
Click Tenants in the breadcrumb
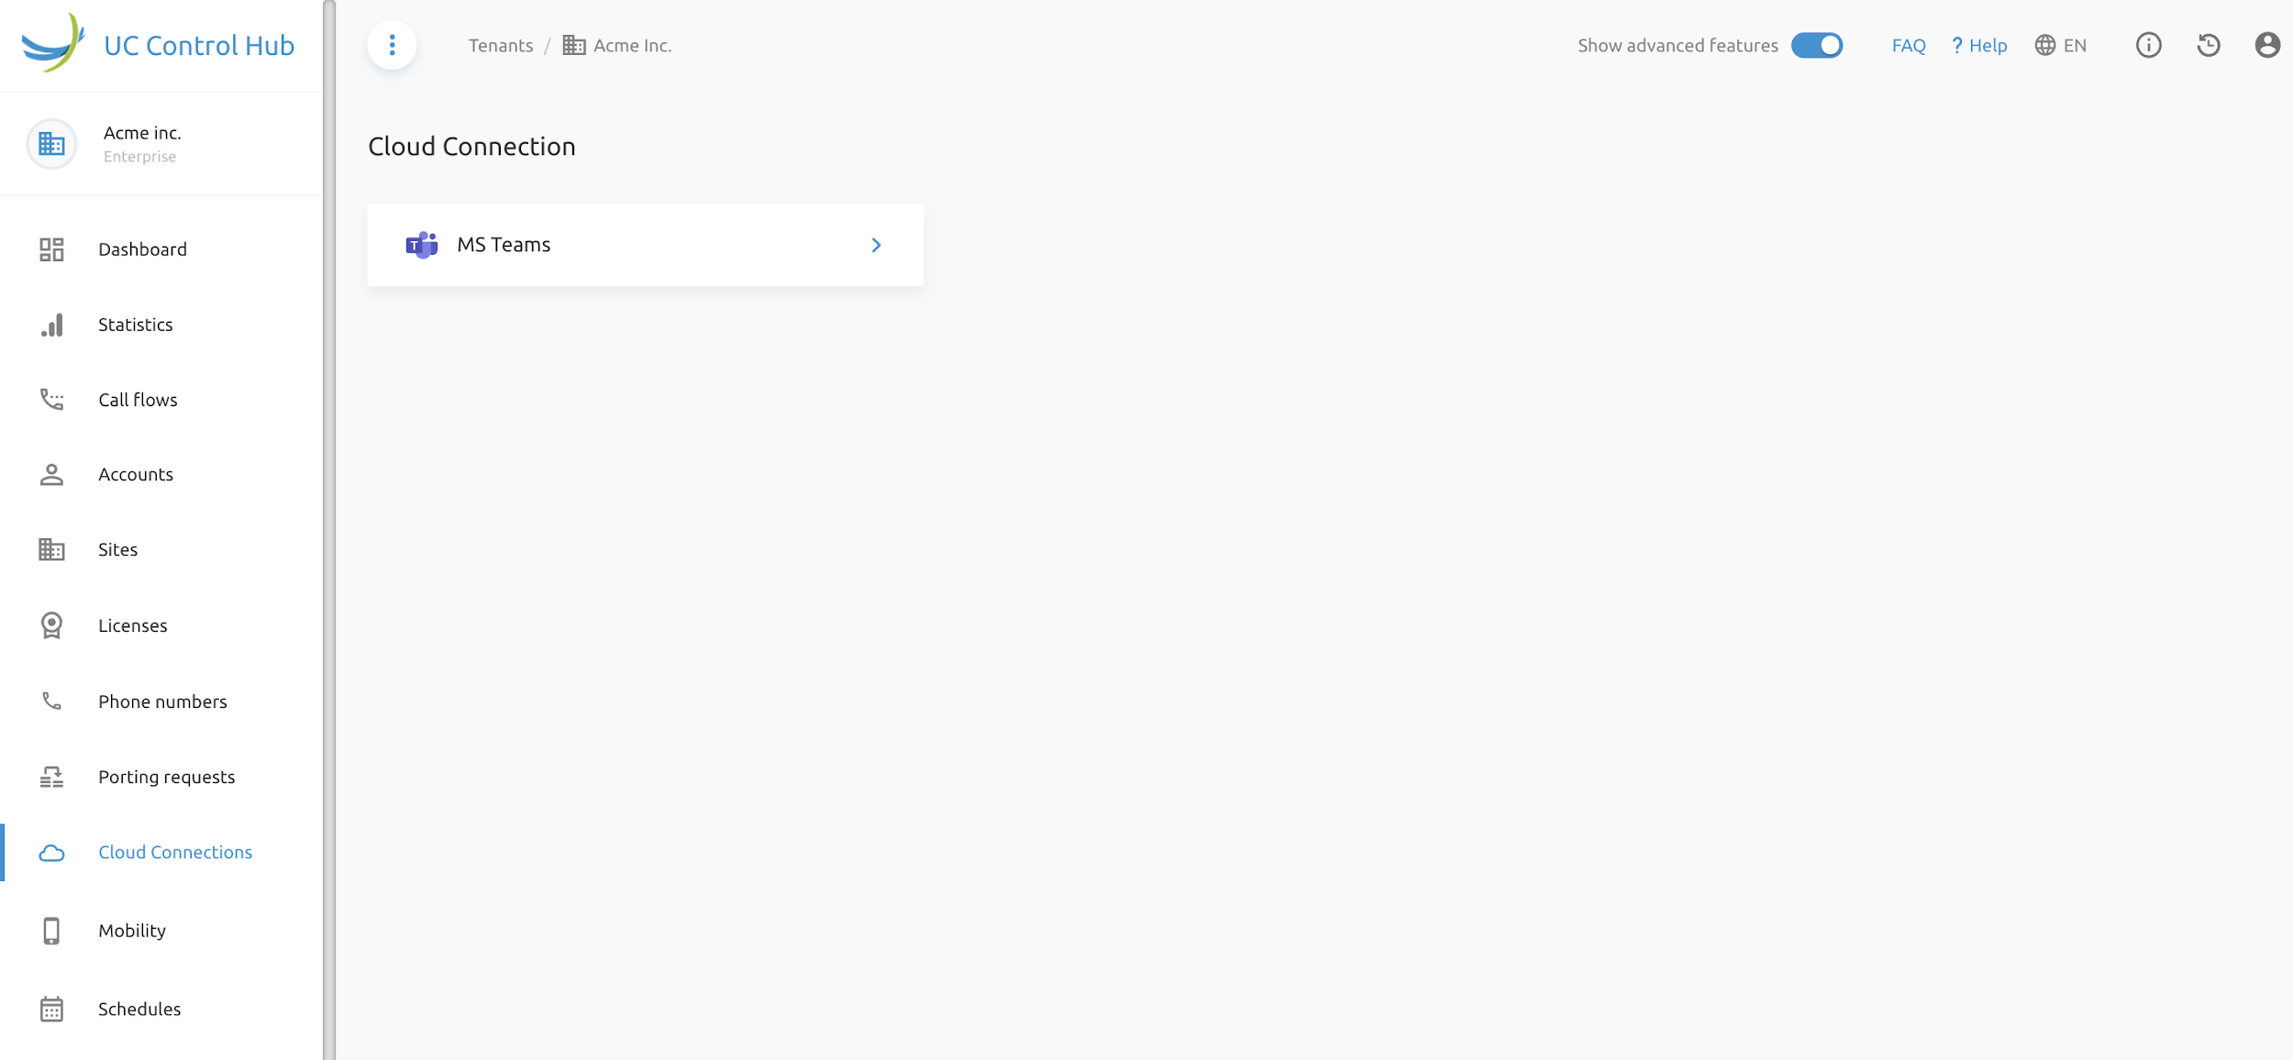(501, 45)
